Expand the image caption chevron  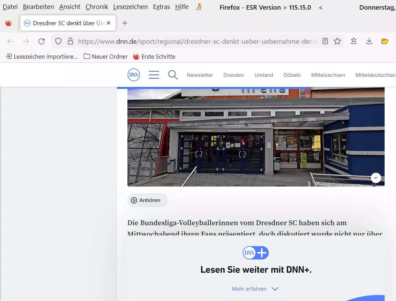[376, 178]
